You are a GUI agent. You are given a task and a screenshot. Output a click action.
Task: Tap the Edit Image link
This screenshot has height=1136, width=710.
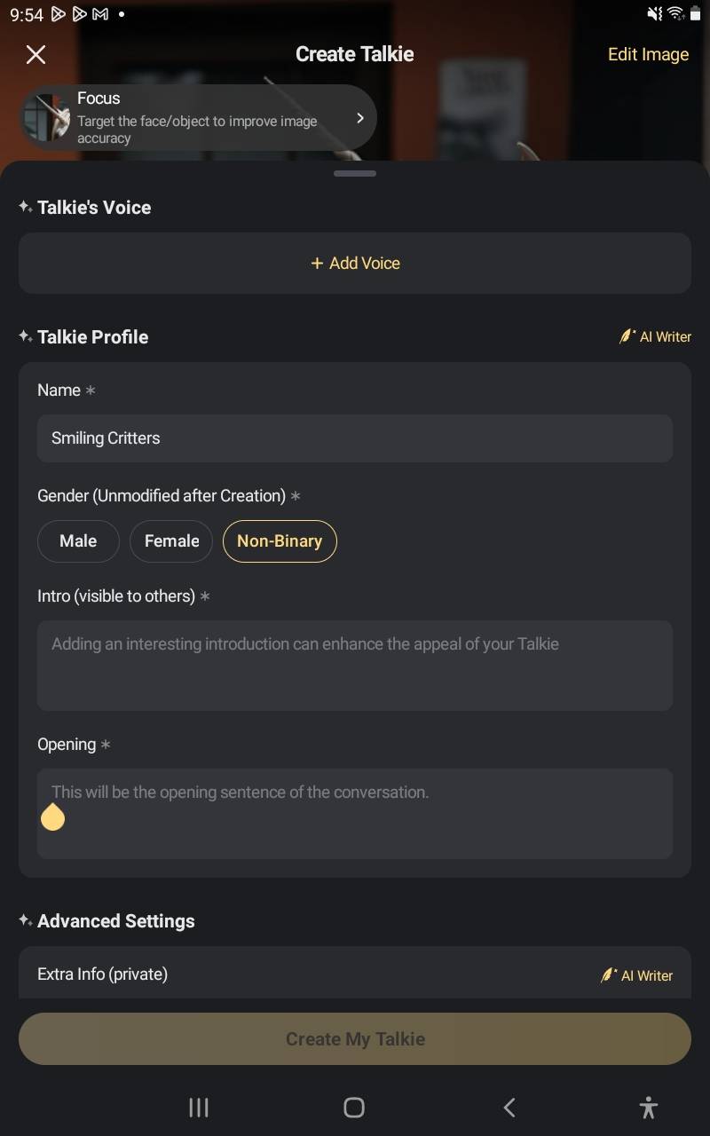click(x=648, y=55)
